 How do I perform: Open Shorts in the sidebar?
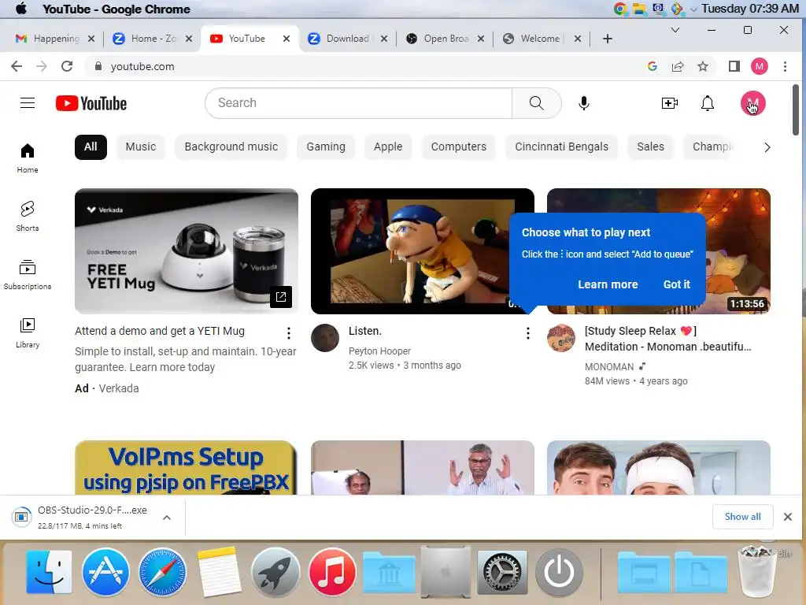[28, 216]
